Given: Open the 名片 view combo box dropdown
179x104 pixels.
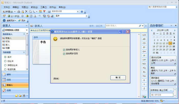Looking at the screenshot, I should pyautogui.click(x=86, y=16).
